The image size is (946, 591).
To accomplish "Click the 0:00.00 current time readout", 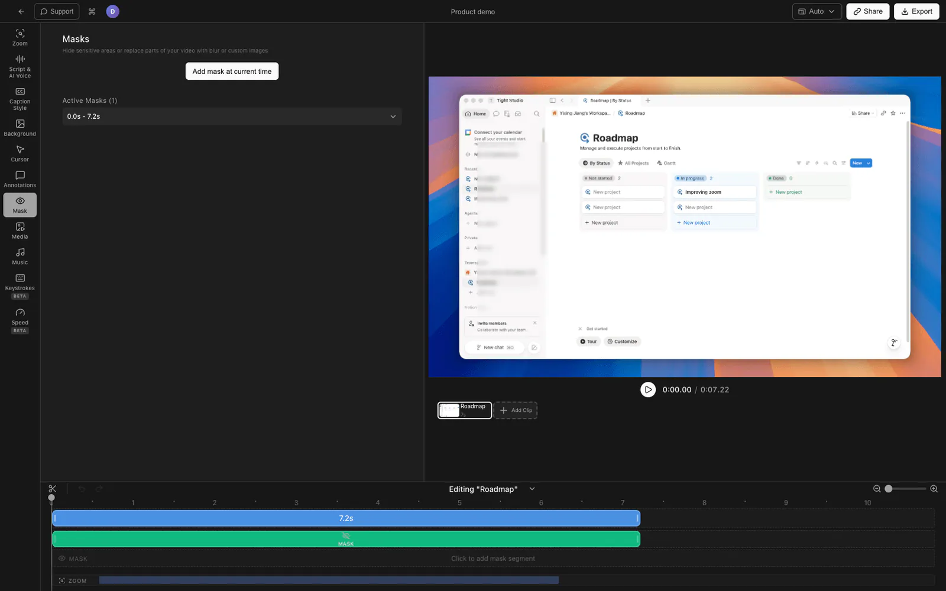I will point(677,389).
